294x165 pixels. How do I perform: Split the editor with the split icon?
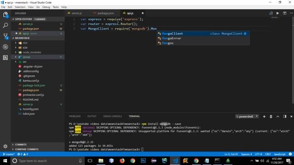tap(285, 13)
